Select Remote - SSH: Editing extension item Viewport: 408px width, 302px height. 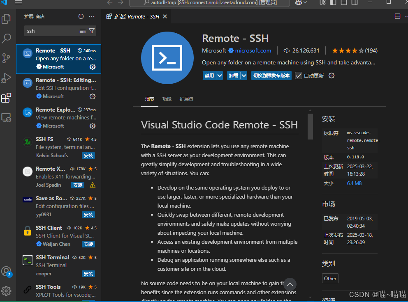point(58,89)
